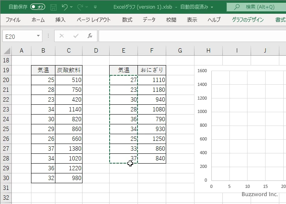The width and height of the screenshot is (286, 204).
Task: Select column A header
Action: [x=21, y=51]
